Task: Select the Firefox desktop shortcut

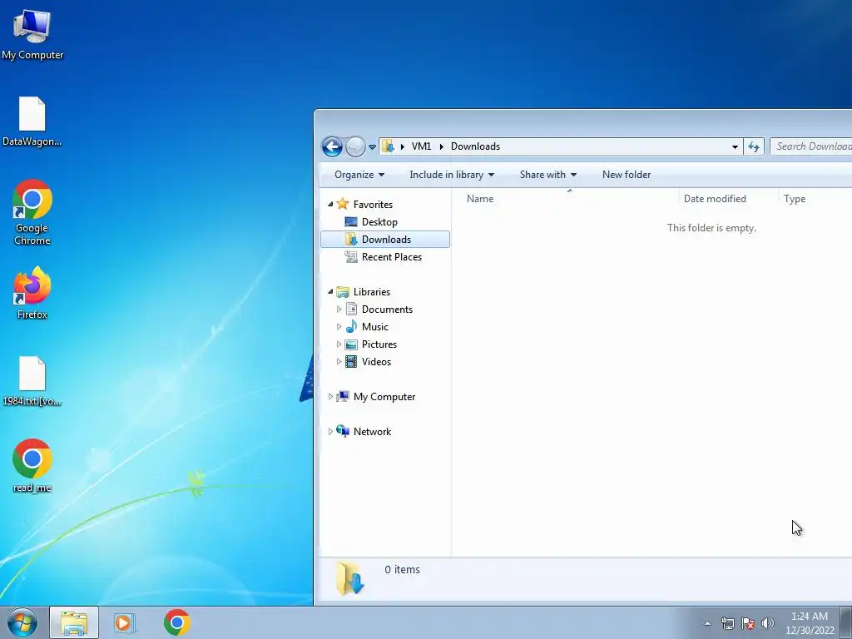Action: pyautogui.click(x=32, y=292)
